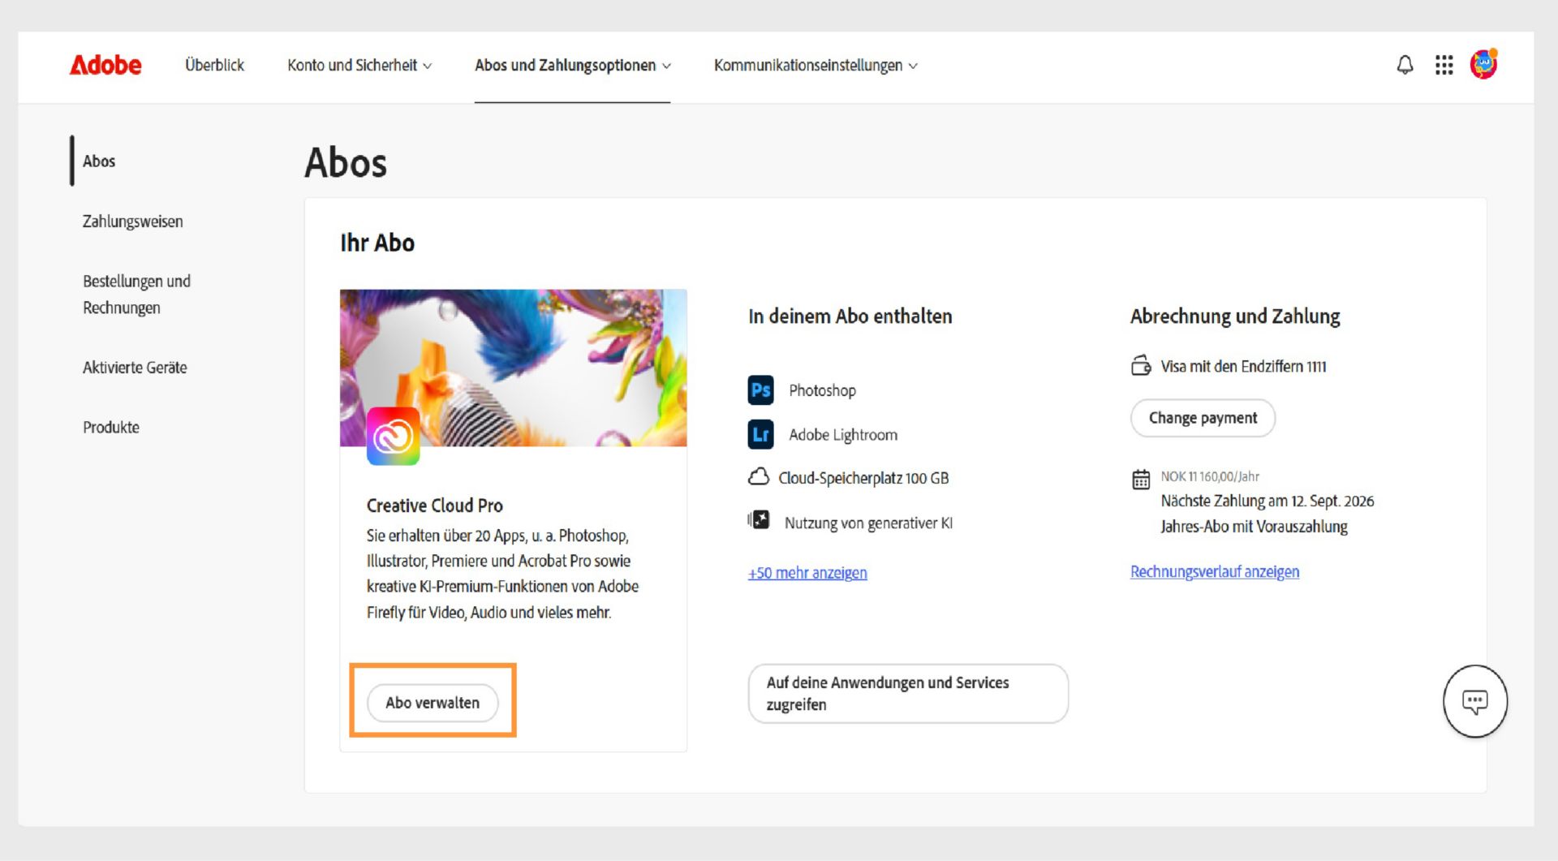Click the Cloud-Speicherplatz storage icon

click(760, 477)
